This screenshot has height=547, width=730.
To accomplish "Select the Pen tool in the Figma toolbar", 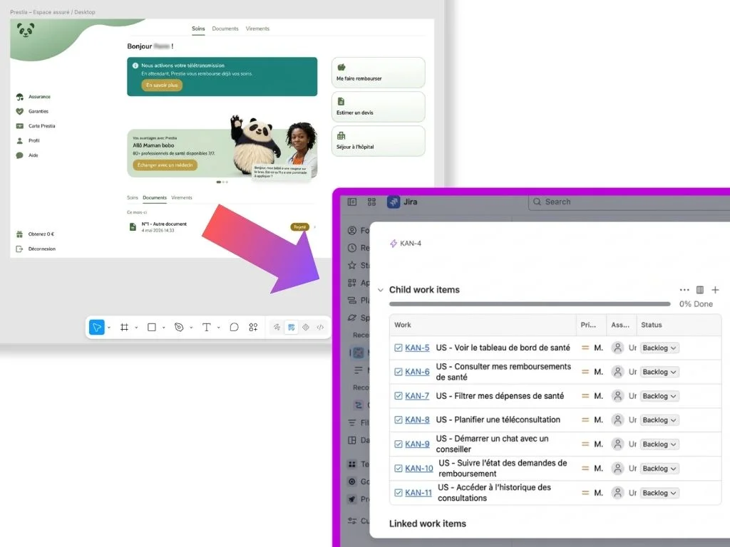I will (179, 328).
